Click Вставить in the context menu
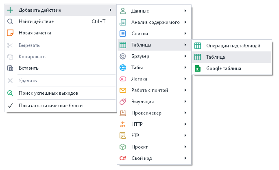 point(28,68)
